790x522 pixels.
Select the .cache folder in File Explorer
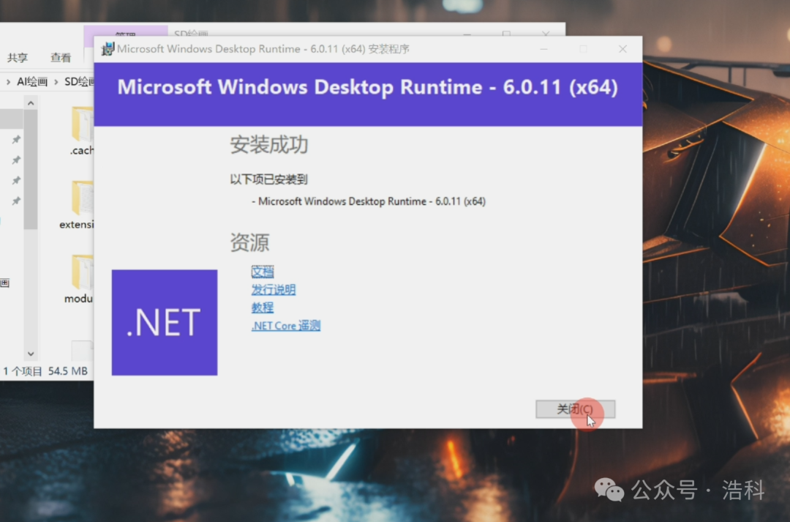(x=82, y=131)
